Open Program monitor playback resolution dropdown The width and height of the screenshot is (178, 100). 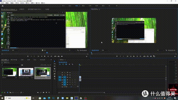click(160, 50)
